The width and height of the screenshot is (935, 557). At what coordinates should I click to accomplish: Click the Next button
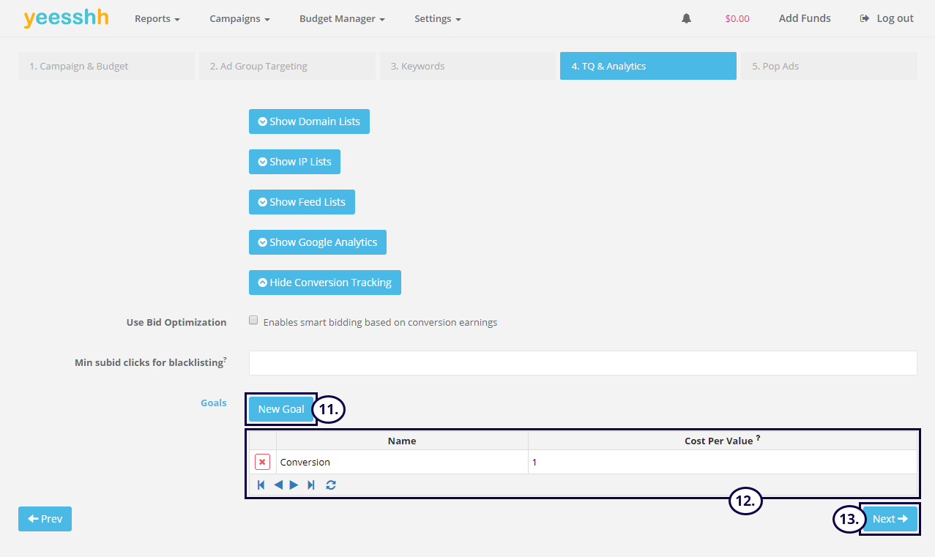point(890,519)
